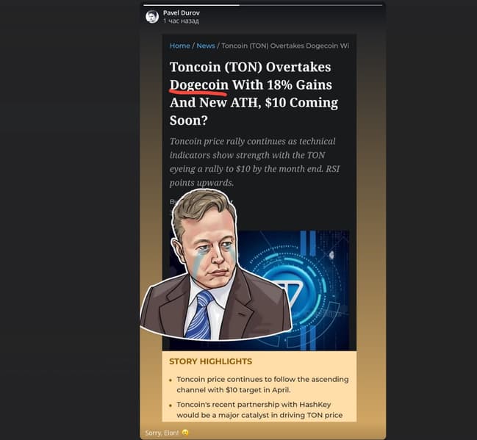Click the '1 час назад' timestamp
477x440 pixels.
[181, 21]
